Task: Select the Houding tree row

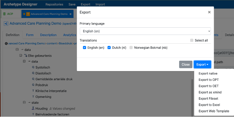Action: 42,109
